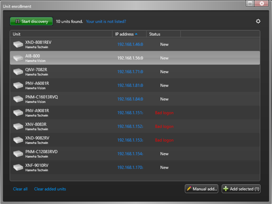Image resolution: width=272 pixels, height=204 pixels.
Task: Open IP link 192.168.1.170
Action: point(130,167)
